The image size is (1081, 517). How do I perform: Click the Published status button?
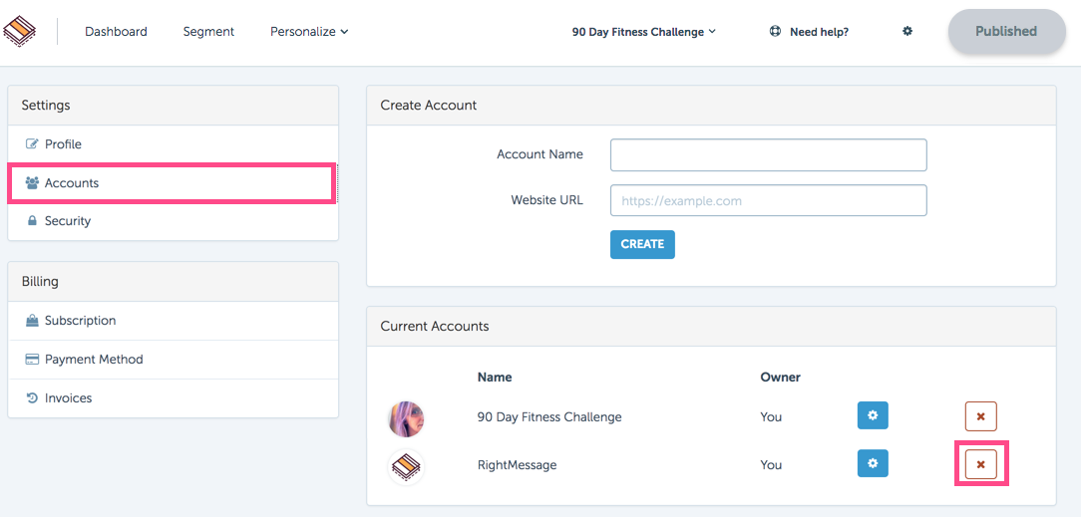tap(1006, 31)
